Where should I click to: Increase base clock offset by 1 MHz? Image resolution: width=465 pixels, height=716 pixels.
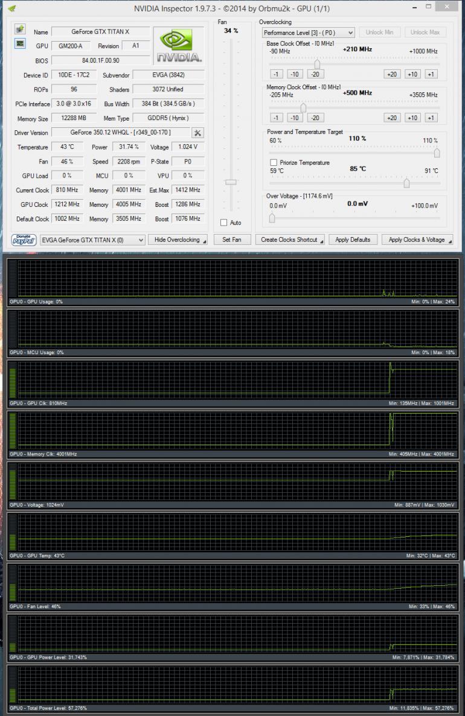tap(431, 74)
